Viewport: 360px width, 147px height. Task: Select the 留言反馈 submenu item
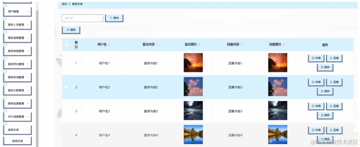(17, 141)
